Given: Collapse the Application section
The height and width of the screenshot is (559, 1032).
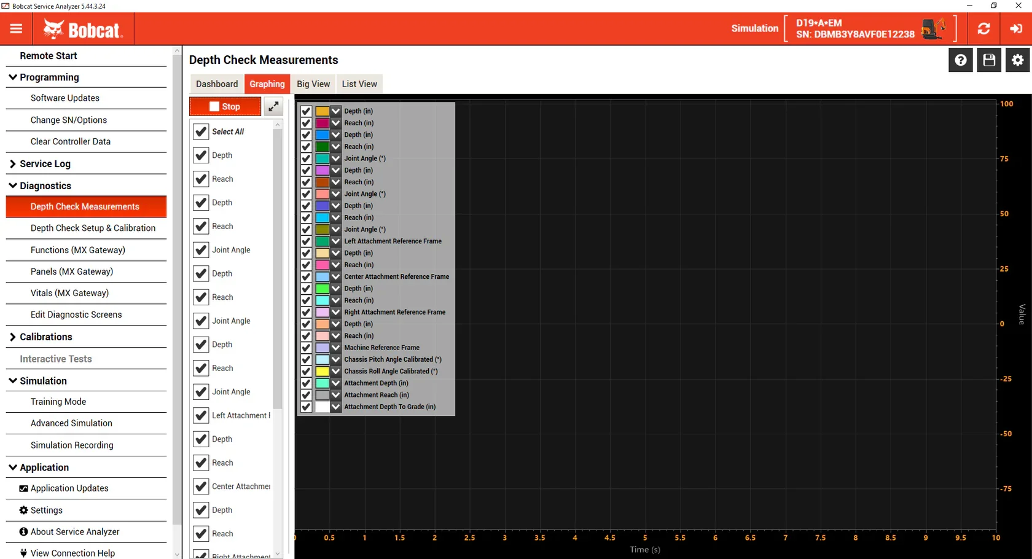Looking at the screenshot, I should (13, 467).
